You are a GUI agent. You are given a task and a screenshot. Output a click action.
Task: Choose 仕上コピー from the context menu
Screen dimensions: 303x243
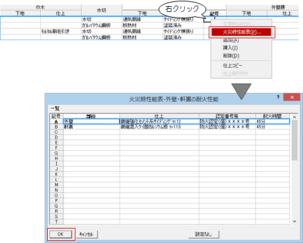click(233, 65)
